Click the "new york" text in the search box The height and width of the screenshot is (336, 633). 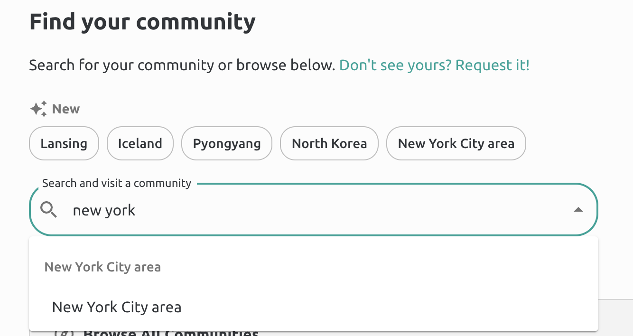pyautogui.click(x=104, y=209)
